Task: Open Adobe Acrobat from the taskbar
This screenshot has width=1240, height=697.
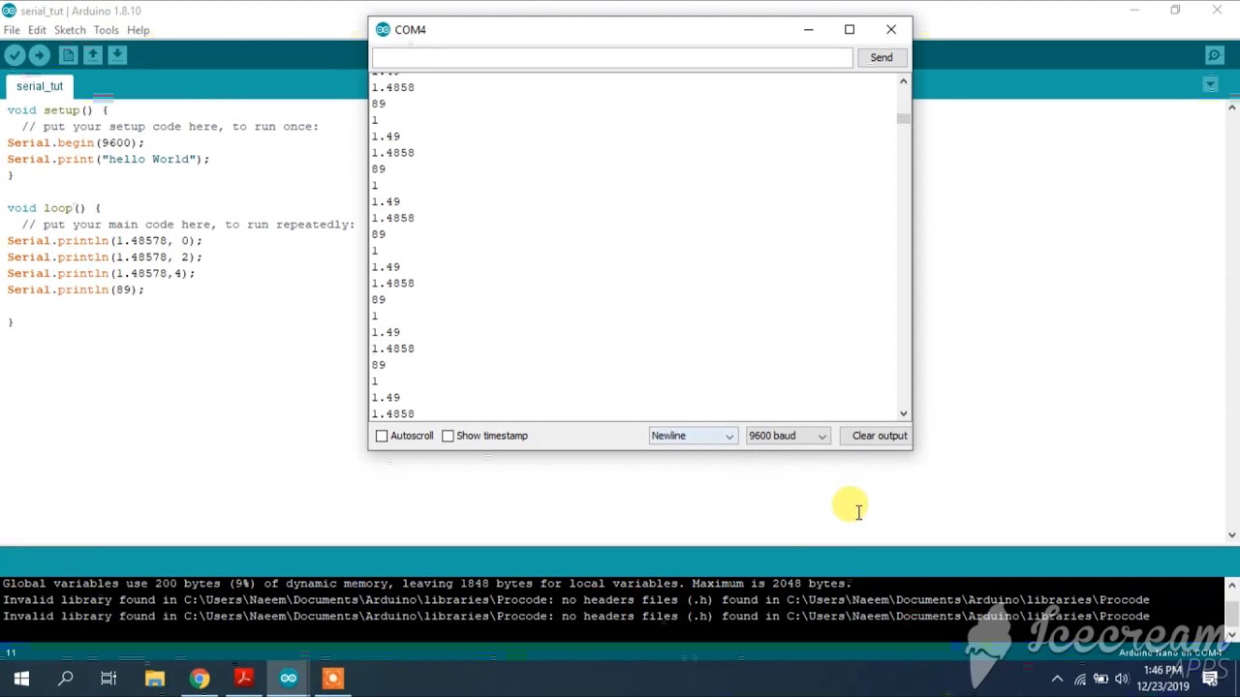Action: pos(244,679)
